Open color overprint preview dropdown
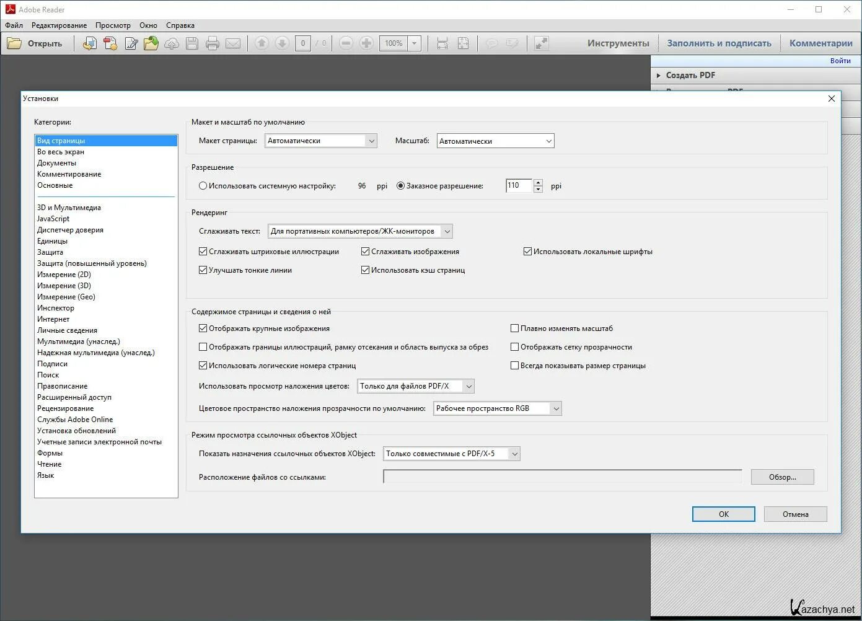Image resolution: width=862 pixels, height=621 pixels. pyautogui.click(x=416, y=386)
